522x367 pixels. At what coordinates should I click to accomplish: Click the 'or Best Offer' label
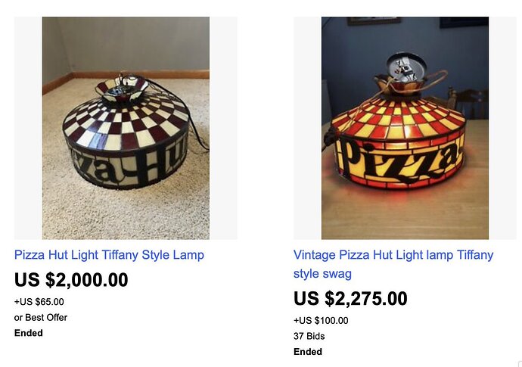pyautogui.click(x=41, y=317)
